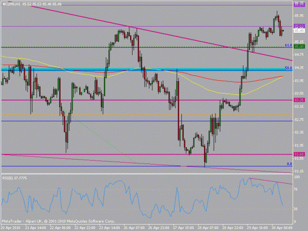This screenshot has width=308, height=231.
Task: Click the 84.35 price axis label
Action: (299, 67)
